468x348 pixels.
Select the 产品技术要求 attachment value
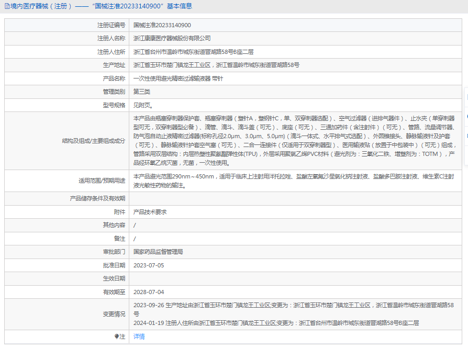click(150, 212)
